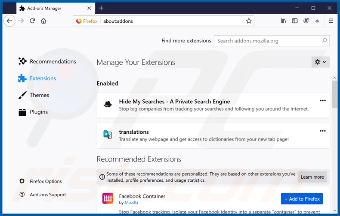Open Firefox Options from the sidebar
This screenshot has width=340, height=216.
click(x=40, y=181)
